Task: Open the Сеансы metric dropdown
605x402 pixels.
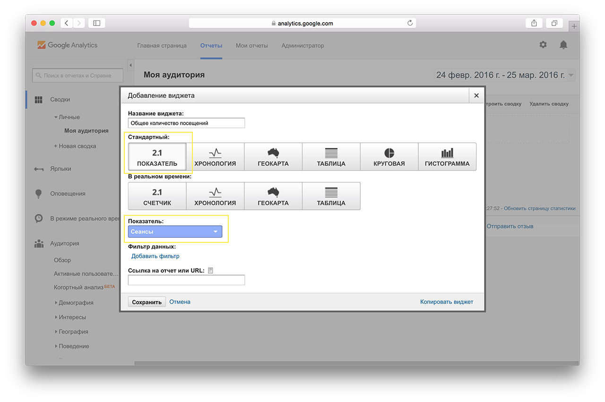Action: (175, 231)
